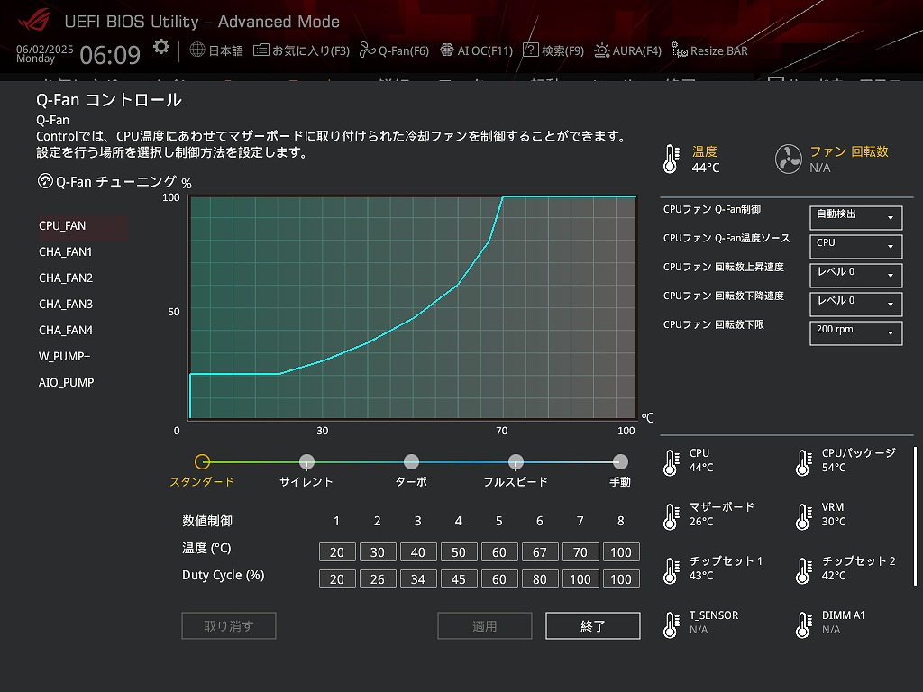The width and height of the screenshot is (923, 692).
Task: Select the ターボ fan profile
Action: click(411, 462)
